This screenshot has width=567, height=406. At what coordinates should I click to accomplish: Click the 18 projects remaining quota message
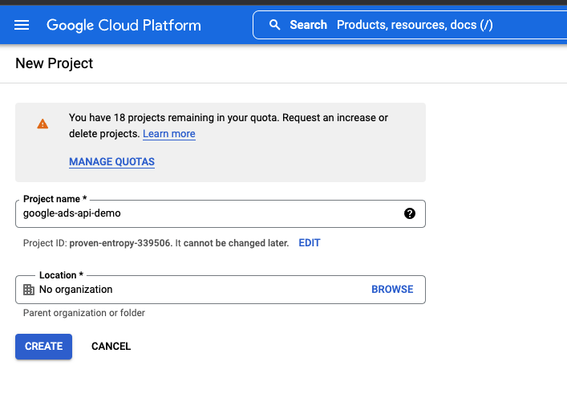pos(229,125)
